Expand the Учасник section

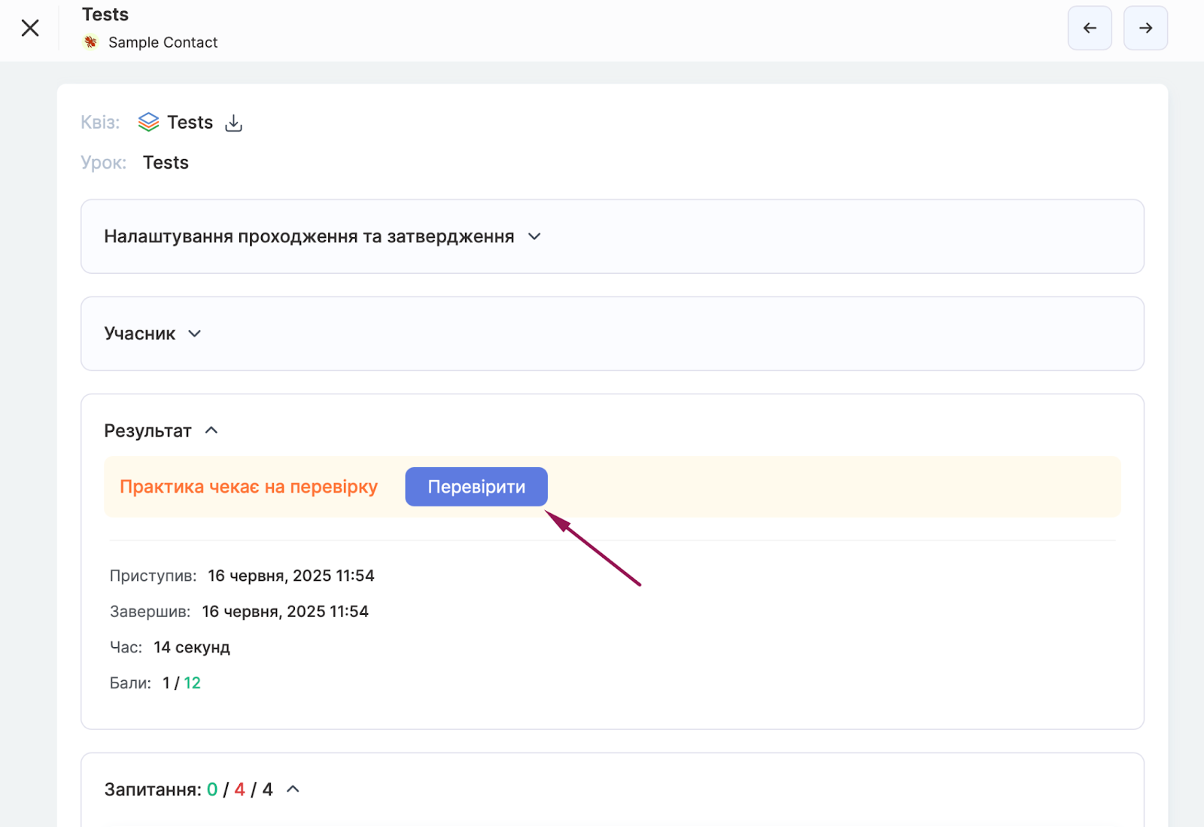coord(194,333)
